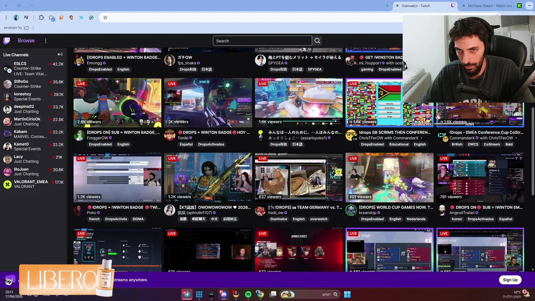The height and width of the screenshot is (301, 535).
Task: Open the Twitch home logo
Action: click(x=7, y=41)
